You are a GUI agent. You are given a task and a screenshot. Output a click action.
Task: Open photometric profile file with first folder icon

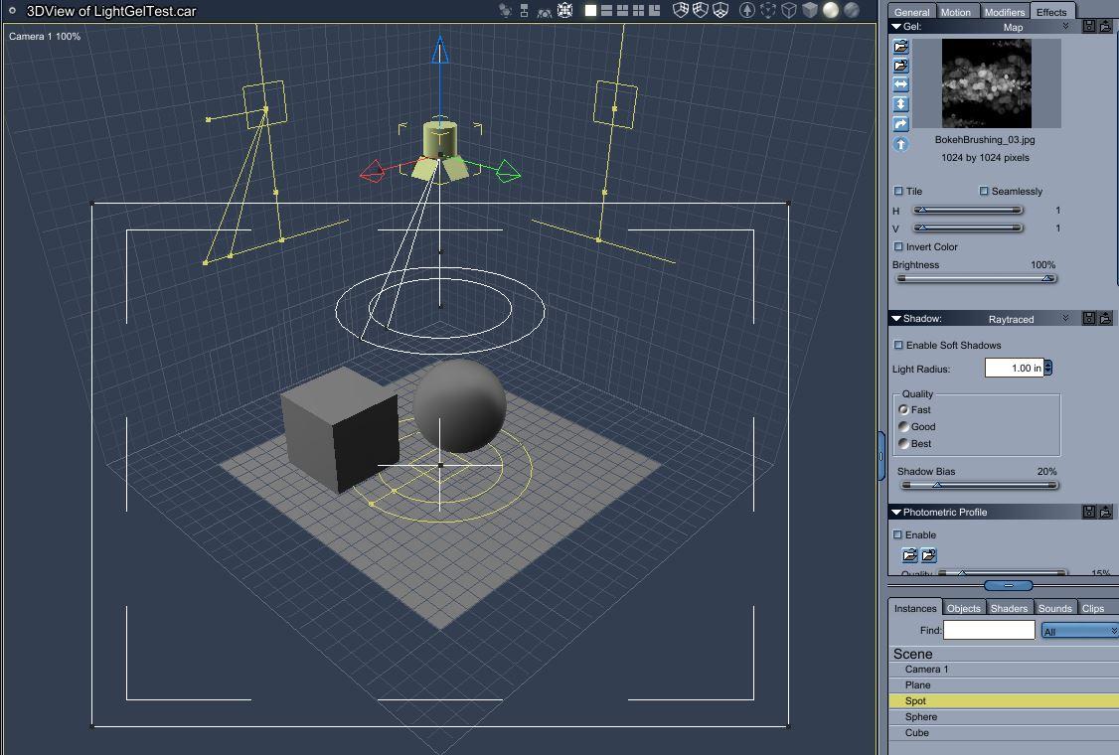[910, 554]
